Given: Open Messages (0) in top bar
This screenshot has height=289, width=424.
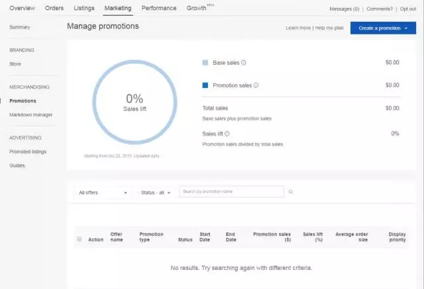Looking at the screenshot, I should [344, 9].
